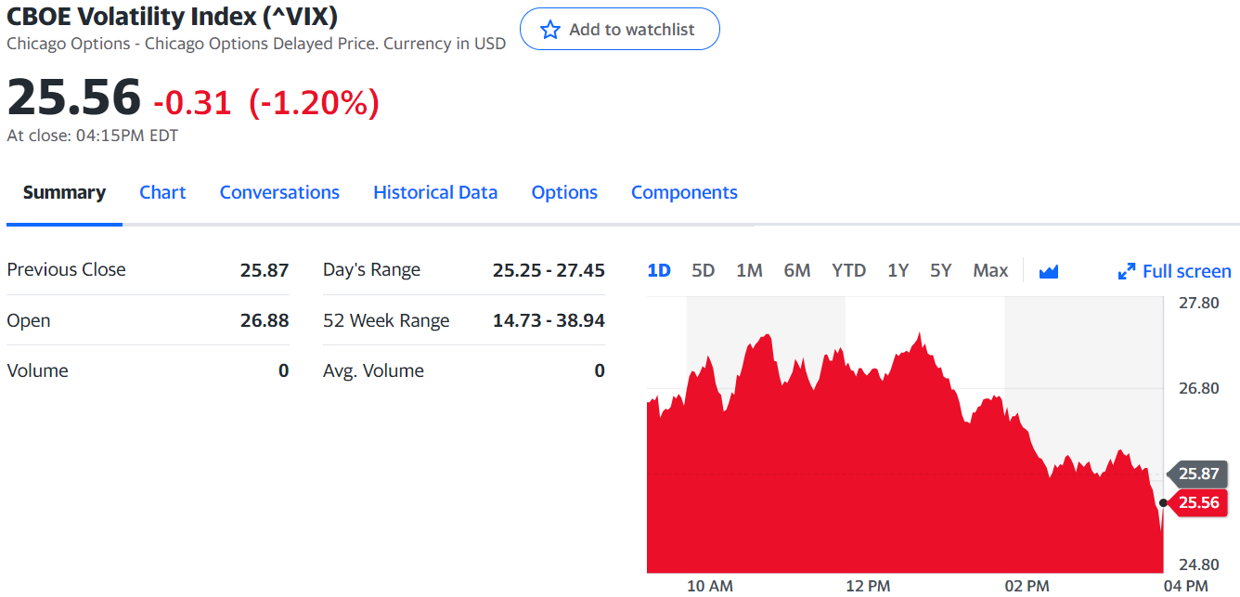Image resolution: width=1240 pixels, height=597 pixels.
Task: Select the 6M chart range
Action: 797,270
